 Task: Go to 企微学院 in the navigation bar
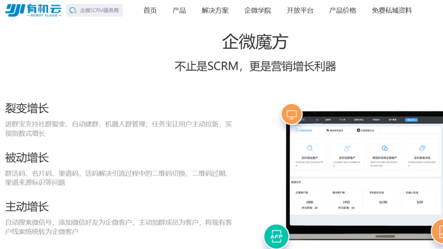pos(258,11)
